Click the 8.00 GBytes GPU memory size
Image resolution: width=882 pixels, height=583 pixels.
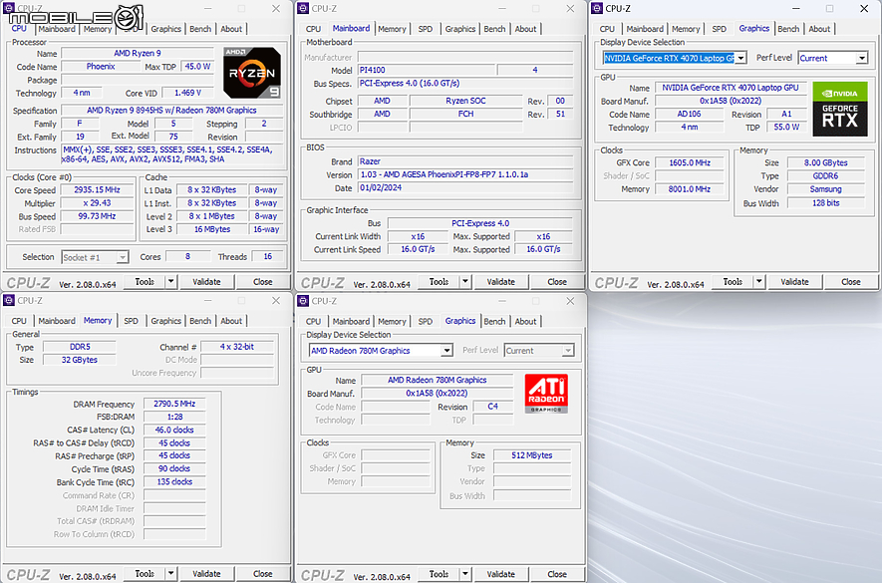click(x=825, y=162)
